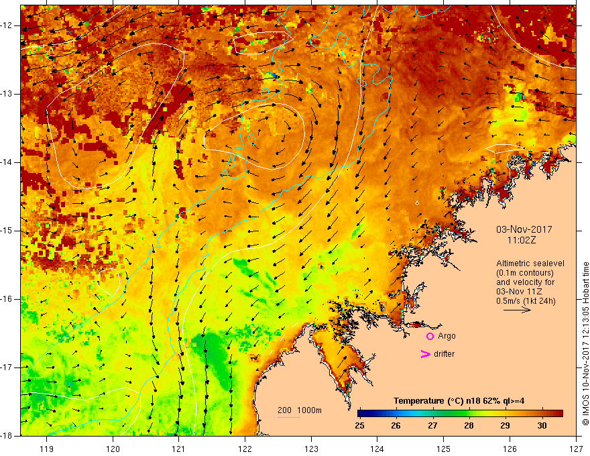The image size is (590, 456).
Task: Click the latitude axis label '-16'
Action: (7, 299)
